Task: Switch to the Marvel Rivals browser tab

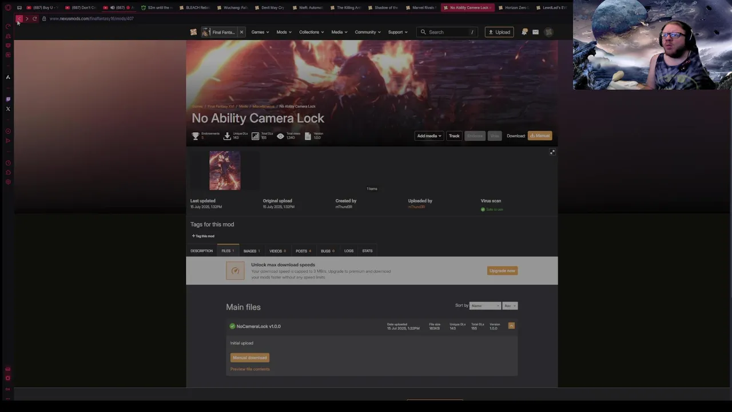Action: pyautogui.click(x=420, y=7)
